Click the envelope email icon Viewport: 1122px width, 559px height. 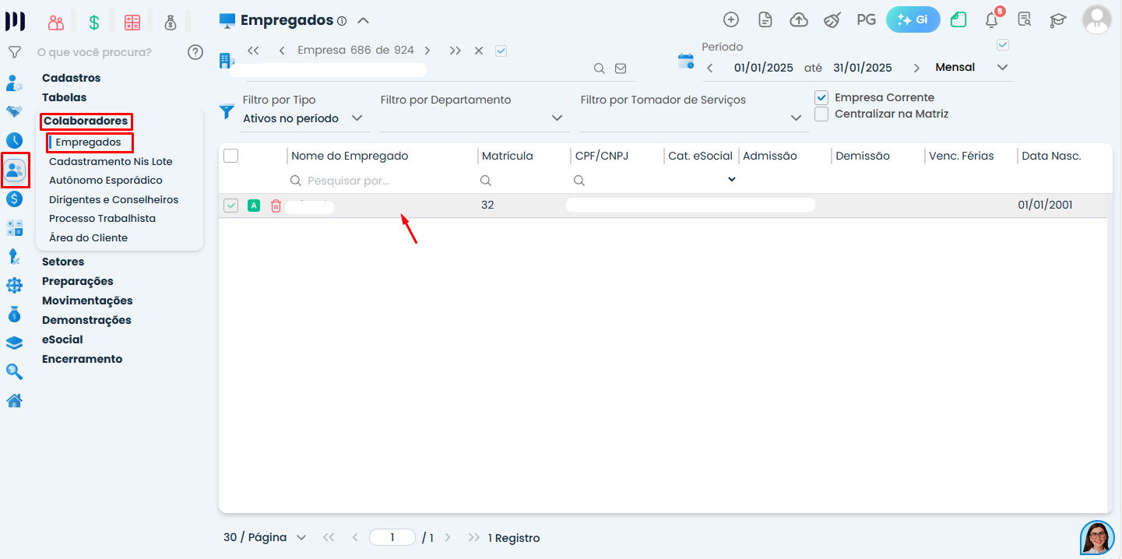pos(621,69)
